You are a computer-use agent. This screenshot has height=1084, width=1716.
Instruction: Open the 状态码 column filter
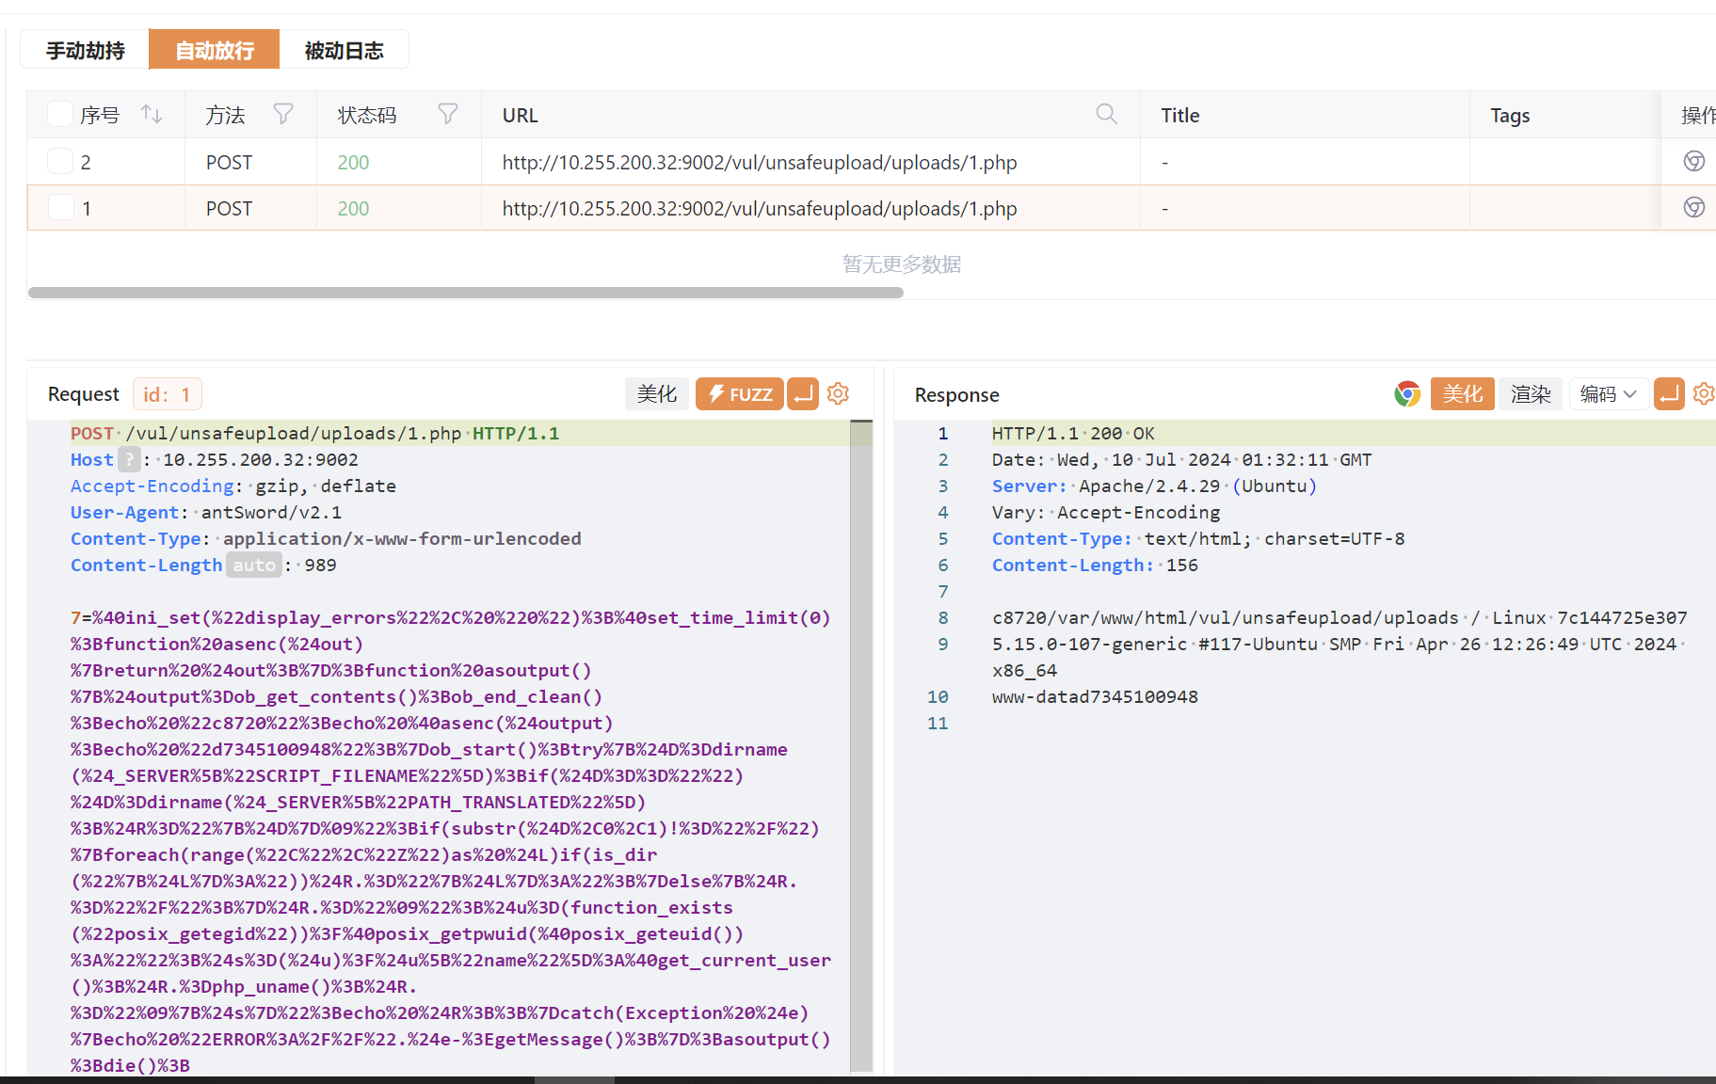point(448,115)
